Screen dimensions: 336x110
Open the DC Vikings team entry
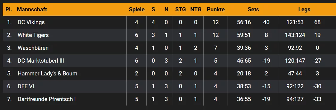click(31, 22)
